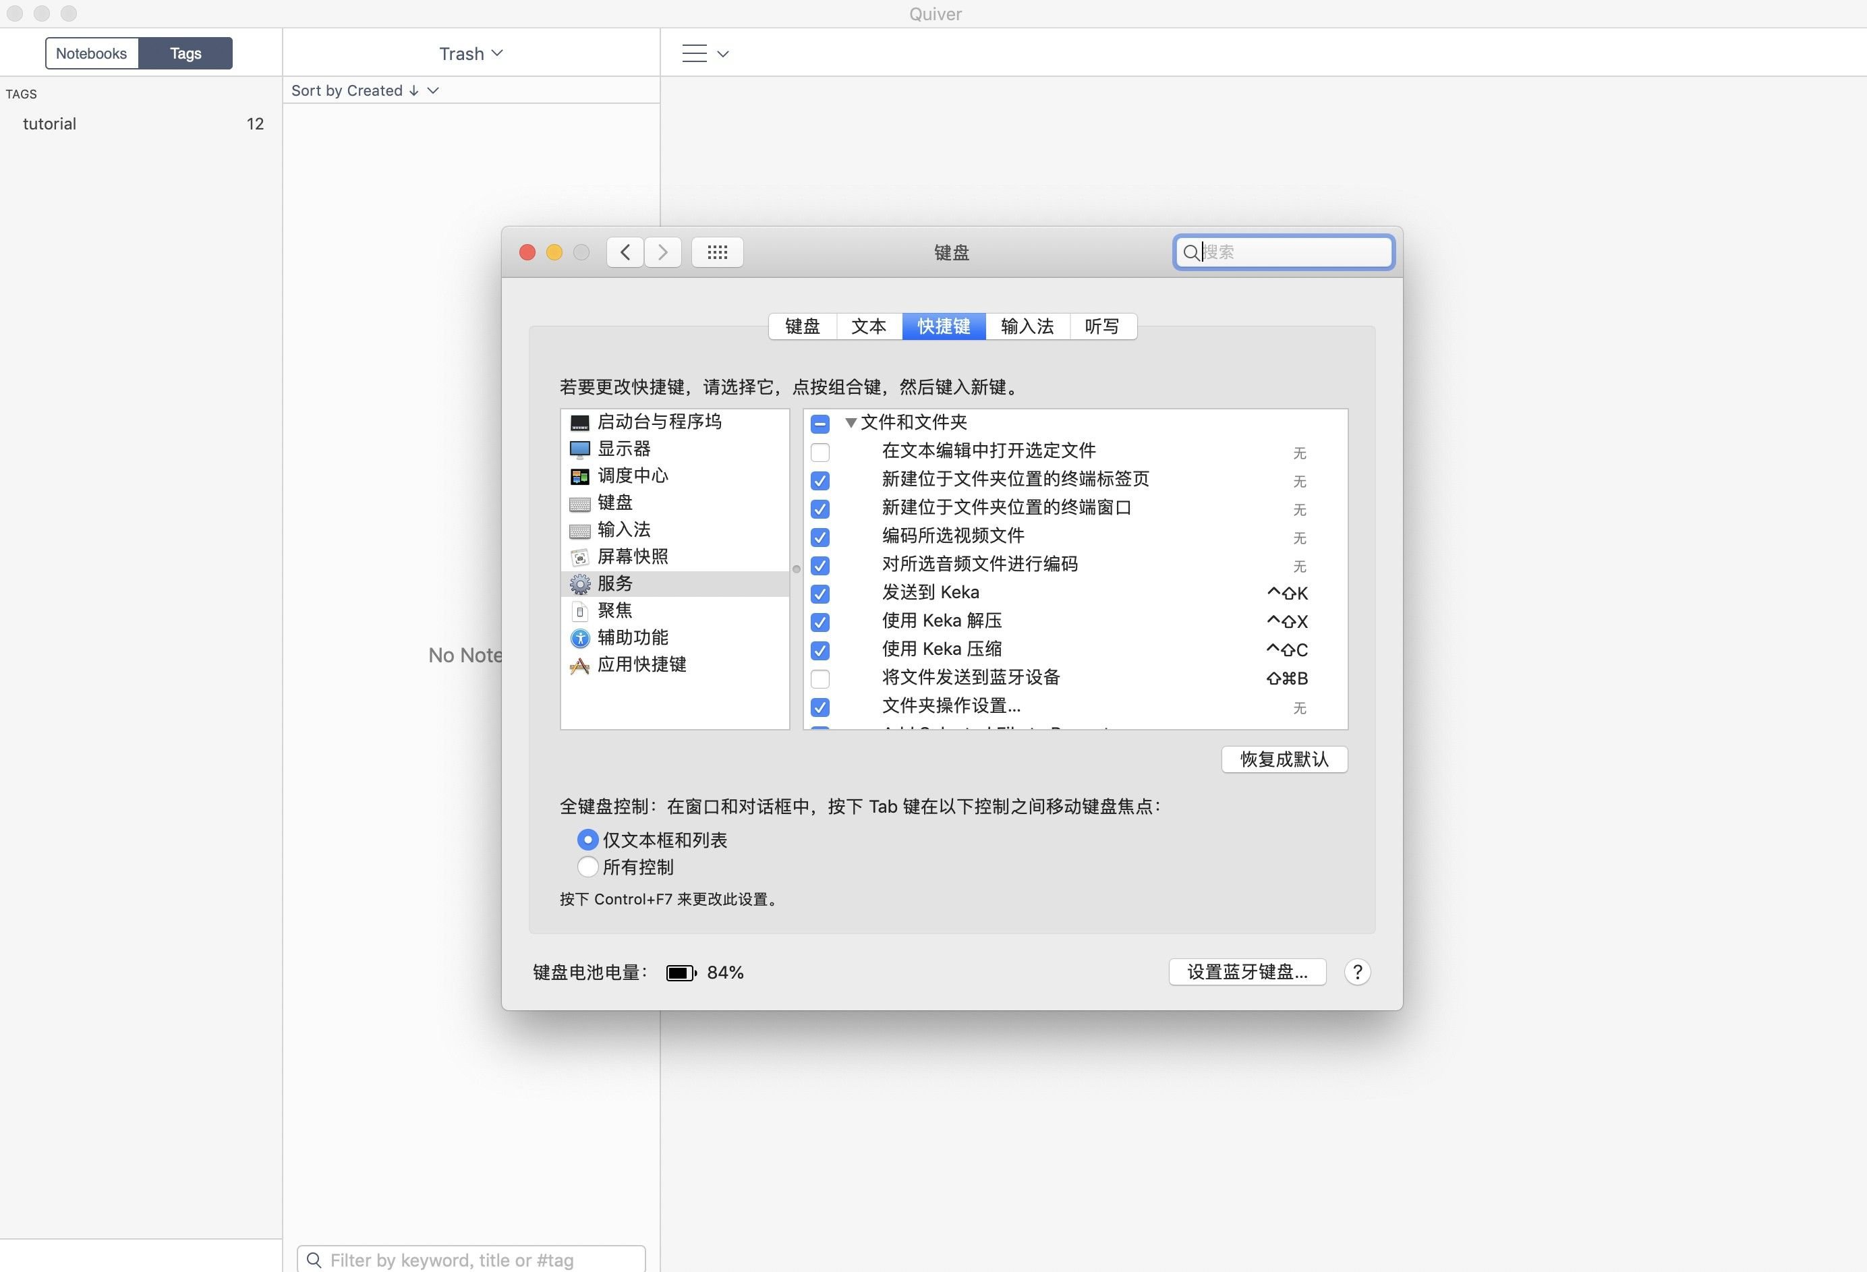Open the Trash notebook dropdown in Quiver
This screenshot has width=1867, height=1272.
pyautogui.click(x=471, y=54)
